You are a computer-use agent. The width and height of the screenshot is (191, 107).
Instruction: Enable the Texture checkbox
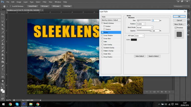[x=104, y=29]
